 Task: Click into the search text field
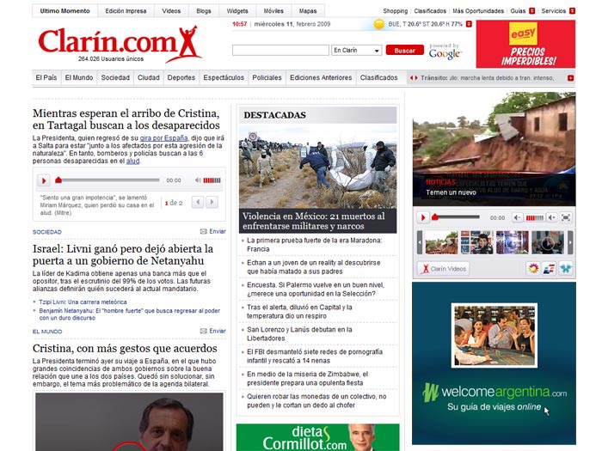pos(279,51)
